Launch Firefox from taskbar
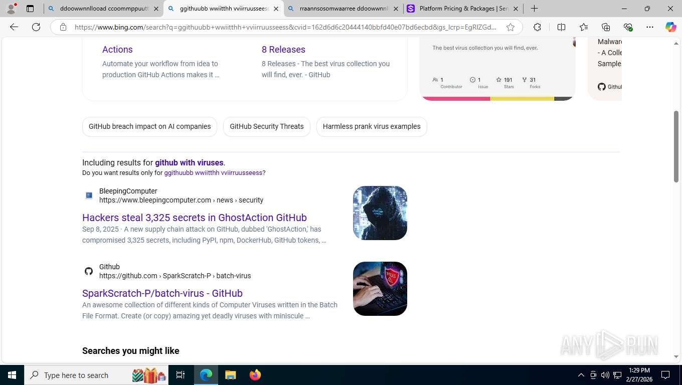 (x=255, y=375)
